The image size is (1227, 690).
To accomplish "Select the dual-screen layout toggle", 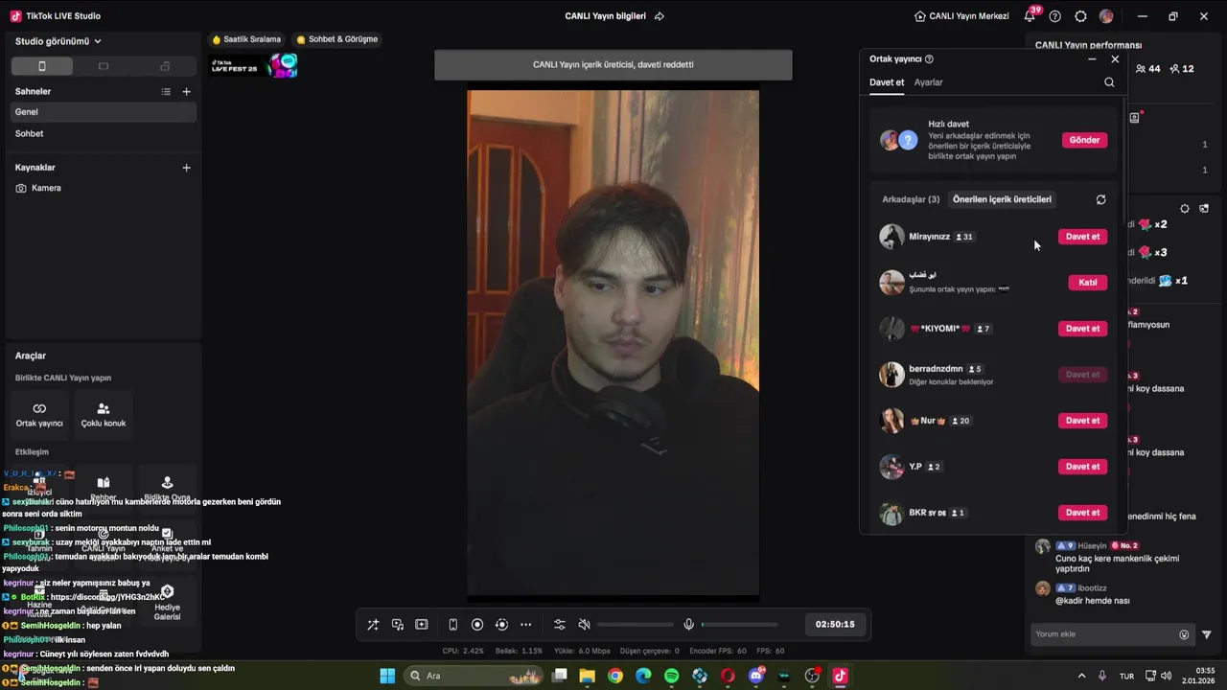I will [165, 66].
